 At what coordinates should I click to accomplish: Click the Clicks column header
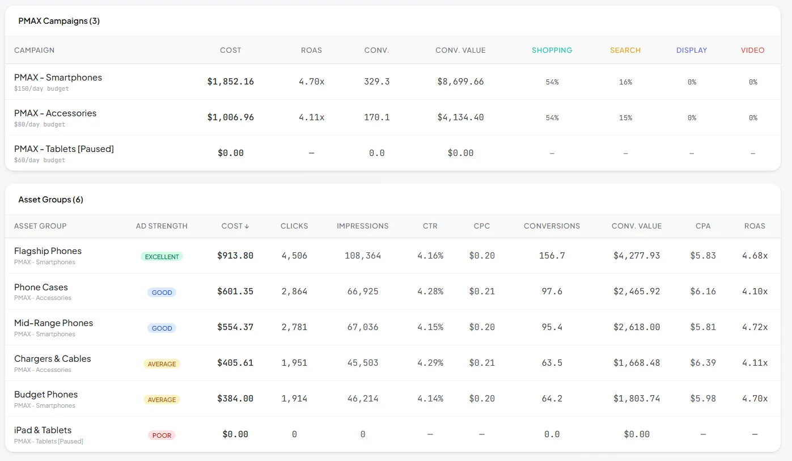tap(294, 226)
